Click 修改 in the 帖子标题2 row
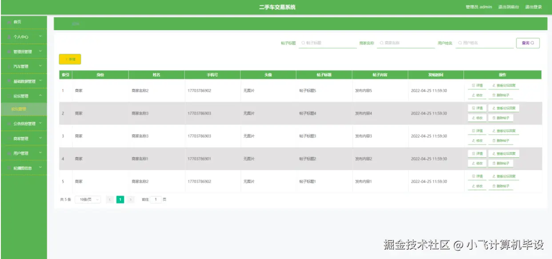 click(477, 163)
